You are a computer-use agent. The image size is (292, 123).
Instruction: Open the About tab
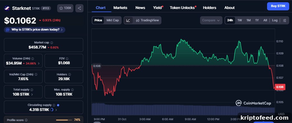[x=230, y=8]
